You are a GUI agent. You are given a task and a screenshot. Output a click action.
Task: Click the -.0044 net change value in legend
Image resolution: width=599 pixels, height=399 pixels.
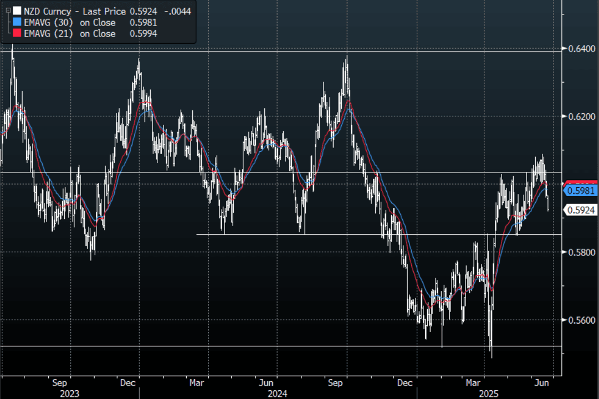point(176,11)
